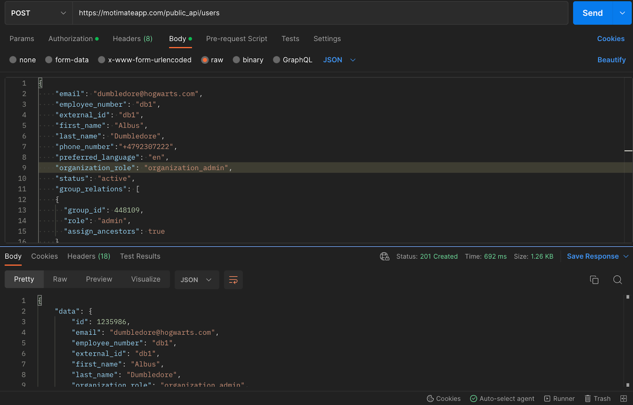This screenshot has width=633, height=405.
Task: Click the Send request button
Action: point(592,13)
